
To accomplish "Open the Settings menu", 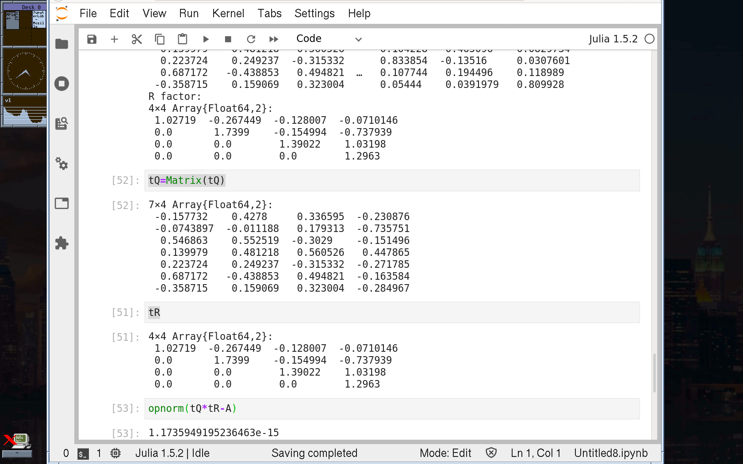I will 314,13.
